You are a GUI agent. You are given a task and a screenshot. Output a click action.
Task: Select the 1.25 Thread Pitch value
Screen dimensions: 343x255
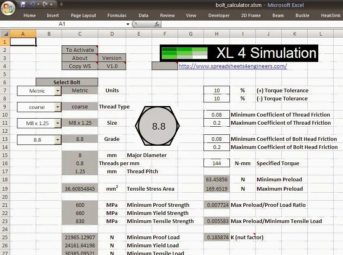point(80,171)
